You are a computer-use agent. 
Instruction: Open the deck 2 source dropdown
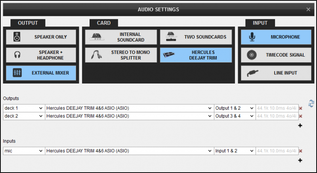pos(24,116)
